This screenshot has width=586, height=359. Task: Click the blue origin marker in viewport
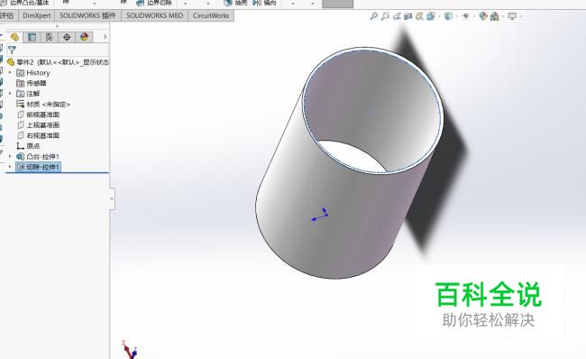point(320,215)
